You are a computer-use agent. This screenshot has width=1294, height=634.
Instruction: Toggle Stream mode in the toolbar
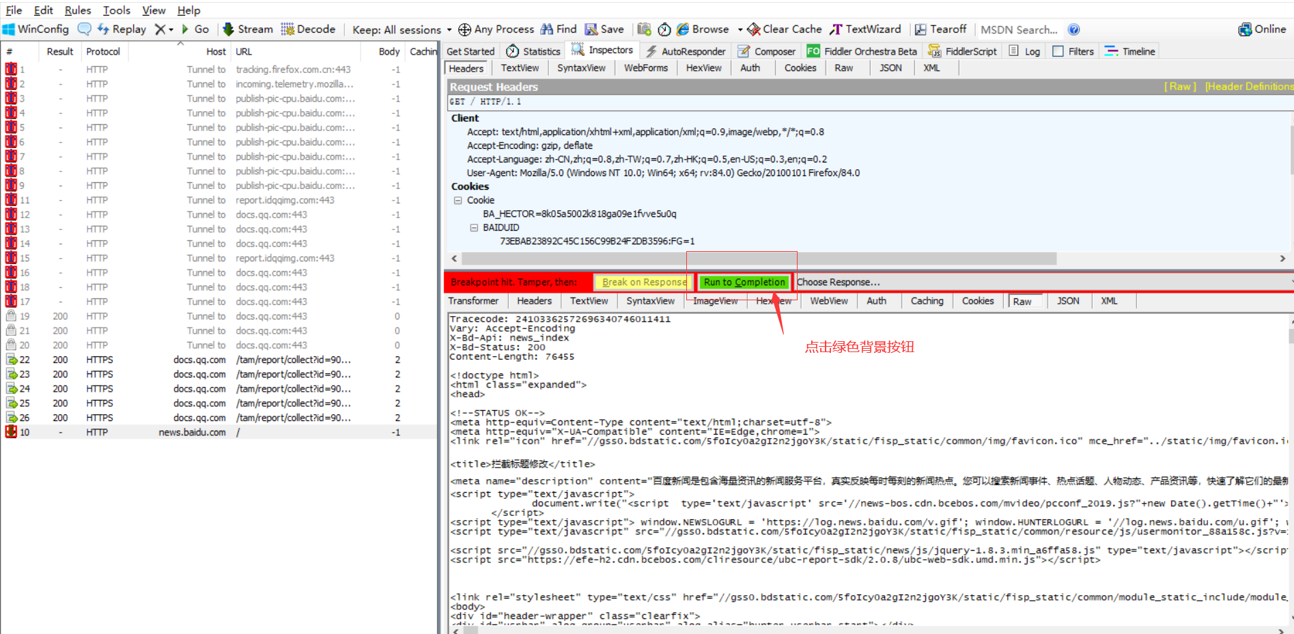click(x=248, y=29)
